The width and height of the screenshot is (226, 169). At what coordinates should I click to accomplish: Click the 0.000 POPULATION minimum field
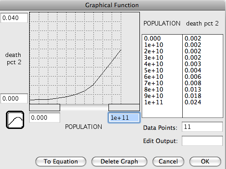(45, 118)
